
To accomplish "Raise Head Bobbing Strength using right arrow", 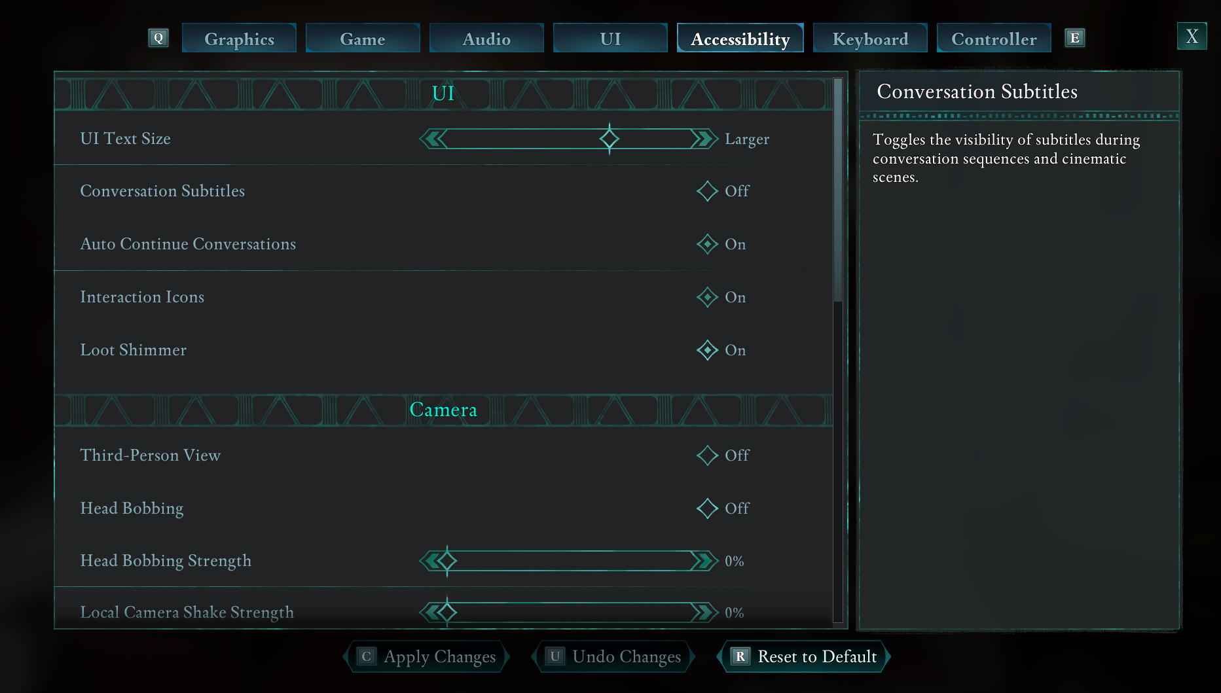I will click(x=704, y=561).
